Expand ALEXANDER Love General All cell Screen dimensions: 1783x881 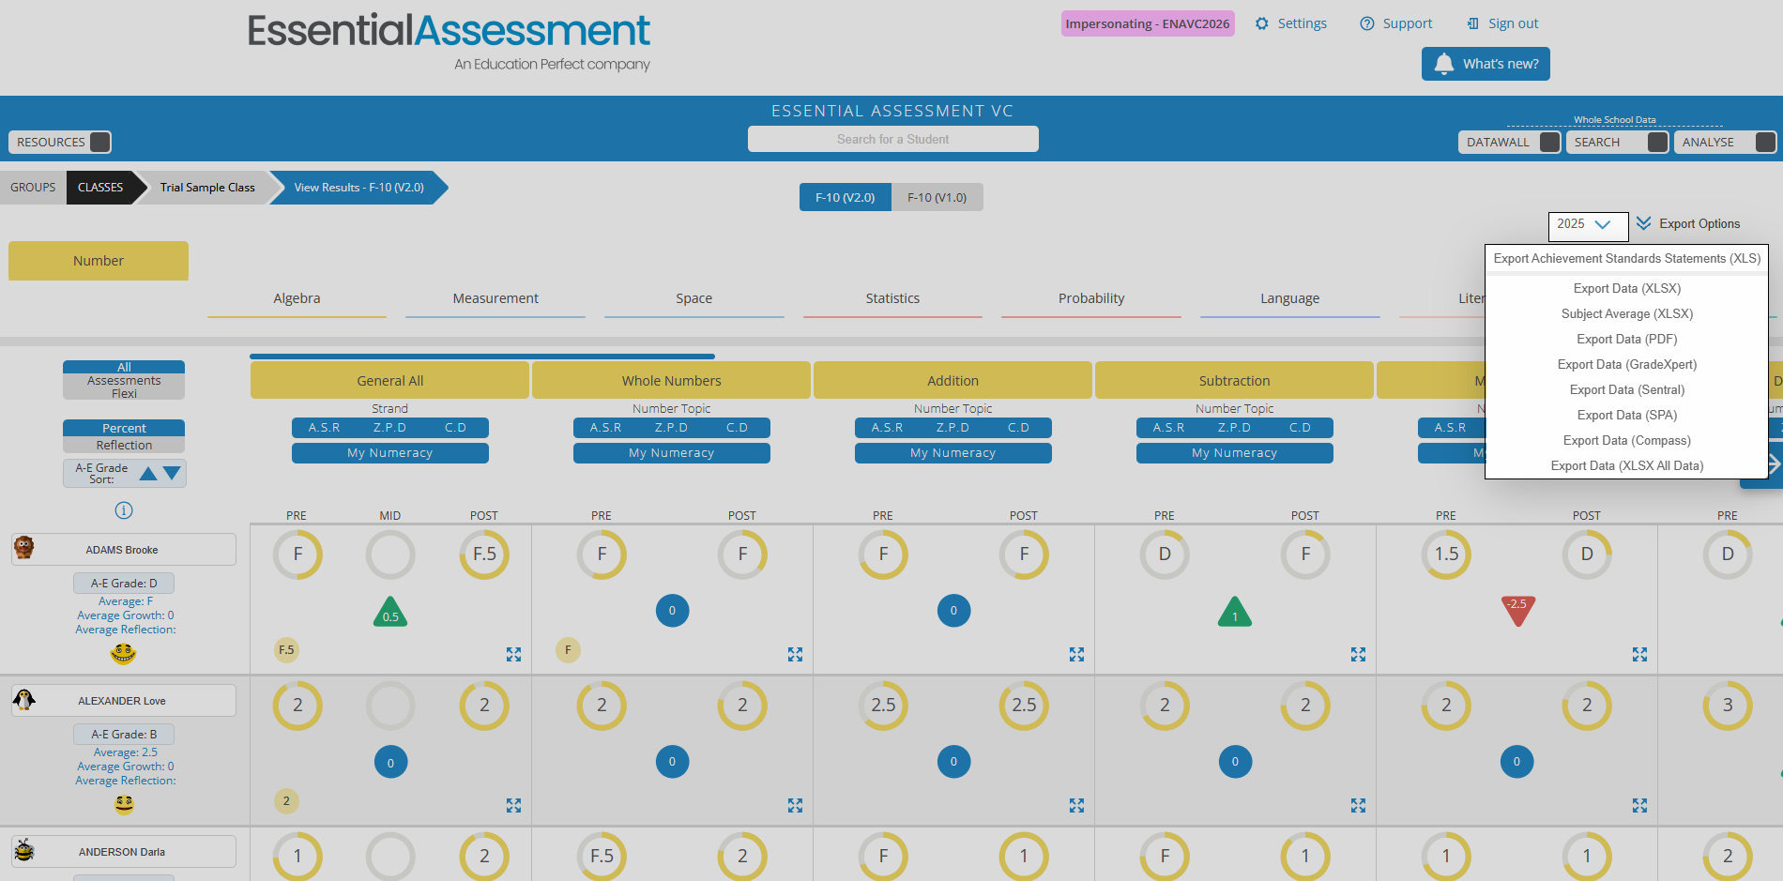[x=513, y=805]
